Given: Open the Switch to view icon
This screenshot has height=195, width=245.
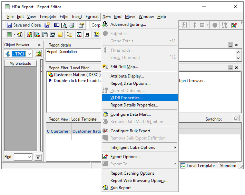Looking at the screenshot, I should point(236,119).
